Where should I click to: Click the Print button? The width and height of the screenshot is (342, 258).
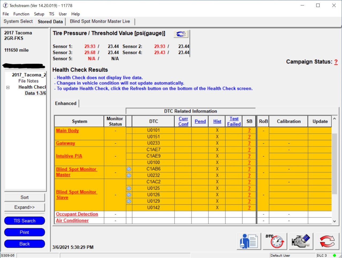coord(25,232)
